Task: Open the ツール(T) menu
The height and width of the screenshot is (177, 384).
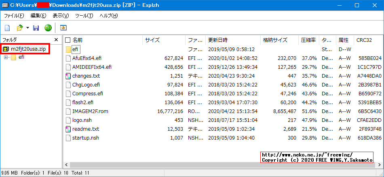Action: (x=84, y=16)
